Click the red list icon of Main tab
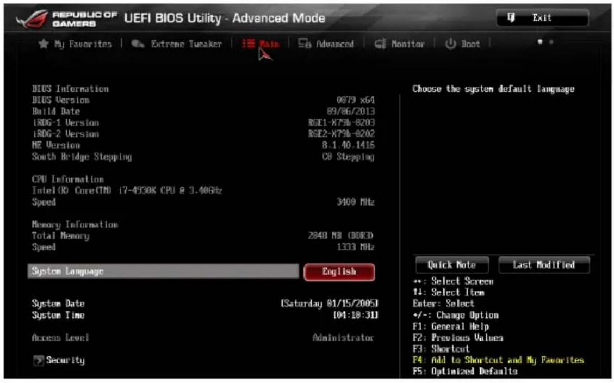The width and height of the screenshot is (614, 383). coord(248,44)
